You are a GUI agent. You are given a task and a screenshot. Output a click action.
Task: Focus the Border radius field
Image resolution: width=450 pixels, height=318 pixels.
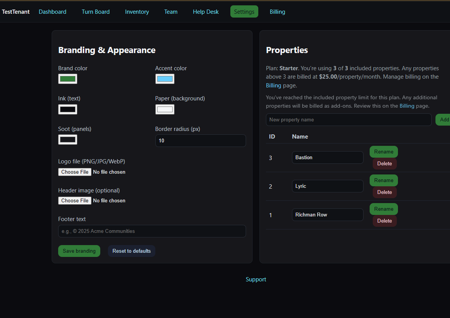[200, 141]
